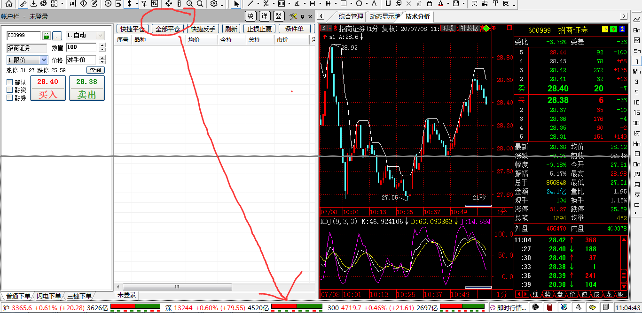Click the circled play icon

108,4
